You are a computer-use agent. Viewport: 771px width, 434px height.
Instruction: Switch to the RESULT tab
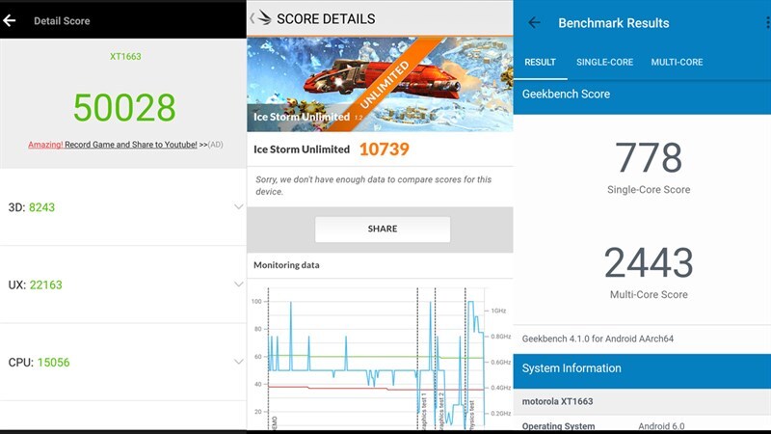tap(540, 62)
